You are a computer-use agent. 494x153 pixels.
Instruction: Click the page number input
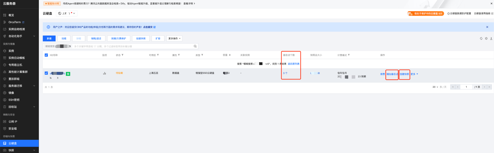[466, 87]
